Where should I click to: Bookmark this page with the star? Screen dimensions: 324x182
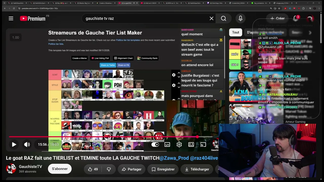point(279,8)
